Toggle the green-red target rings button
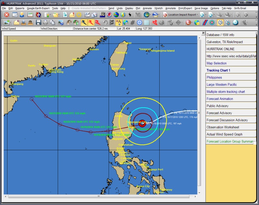The width and height of the screenshot is (259, 205). (x=212, y=23)
